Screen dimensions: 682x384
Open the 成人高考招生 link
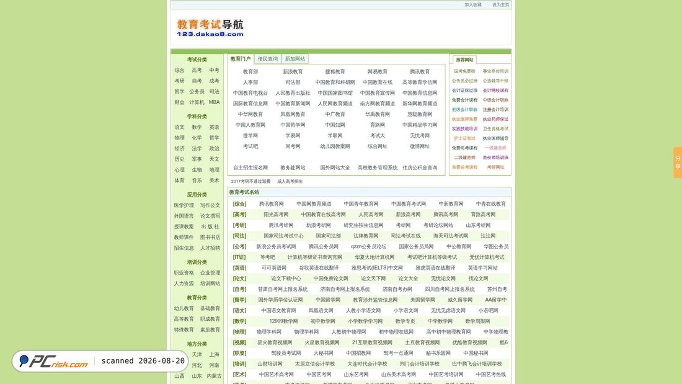pos(290,182)
